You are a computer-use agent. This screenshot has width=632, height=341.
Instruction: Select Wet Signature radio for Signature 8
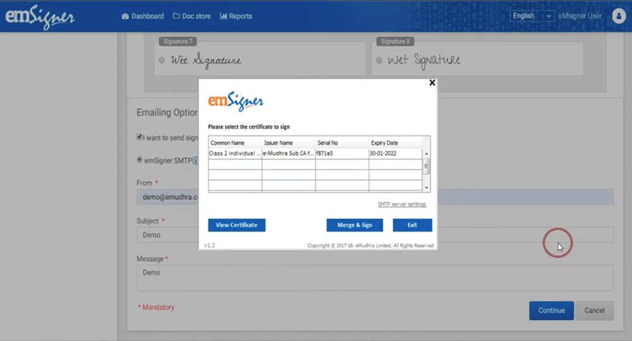click(379, 61)
